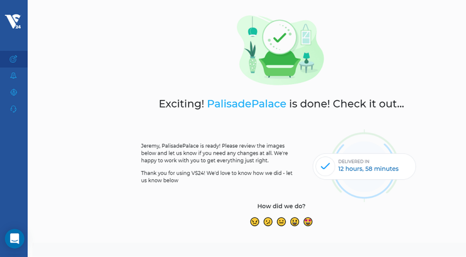Click the "Jeremy, PalisadePalace is ready" paragraph
Viewport: 466px width, 257px height.
tap(214, 153)
